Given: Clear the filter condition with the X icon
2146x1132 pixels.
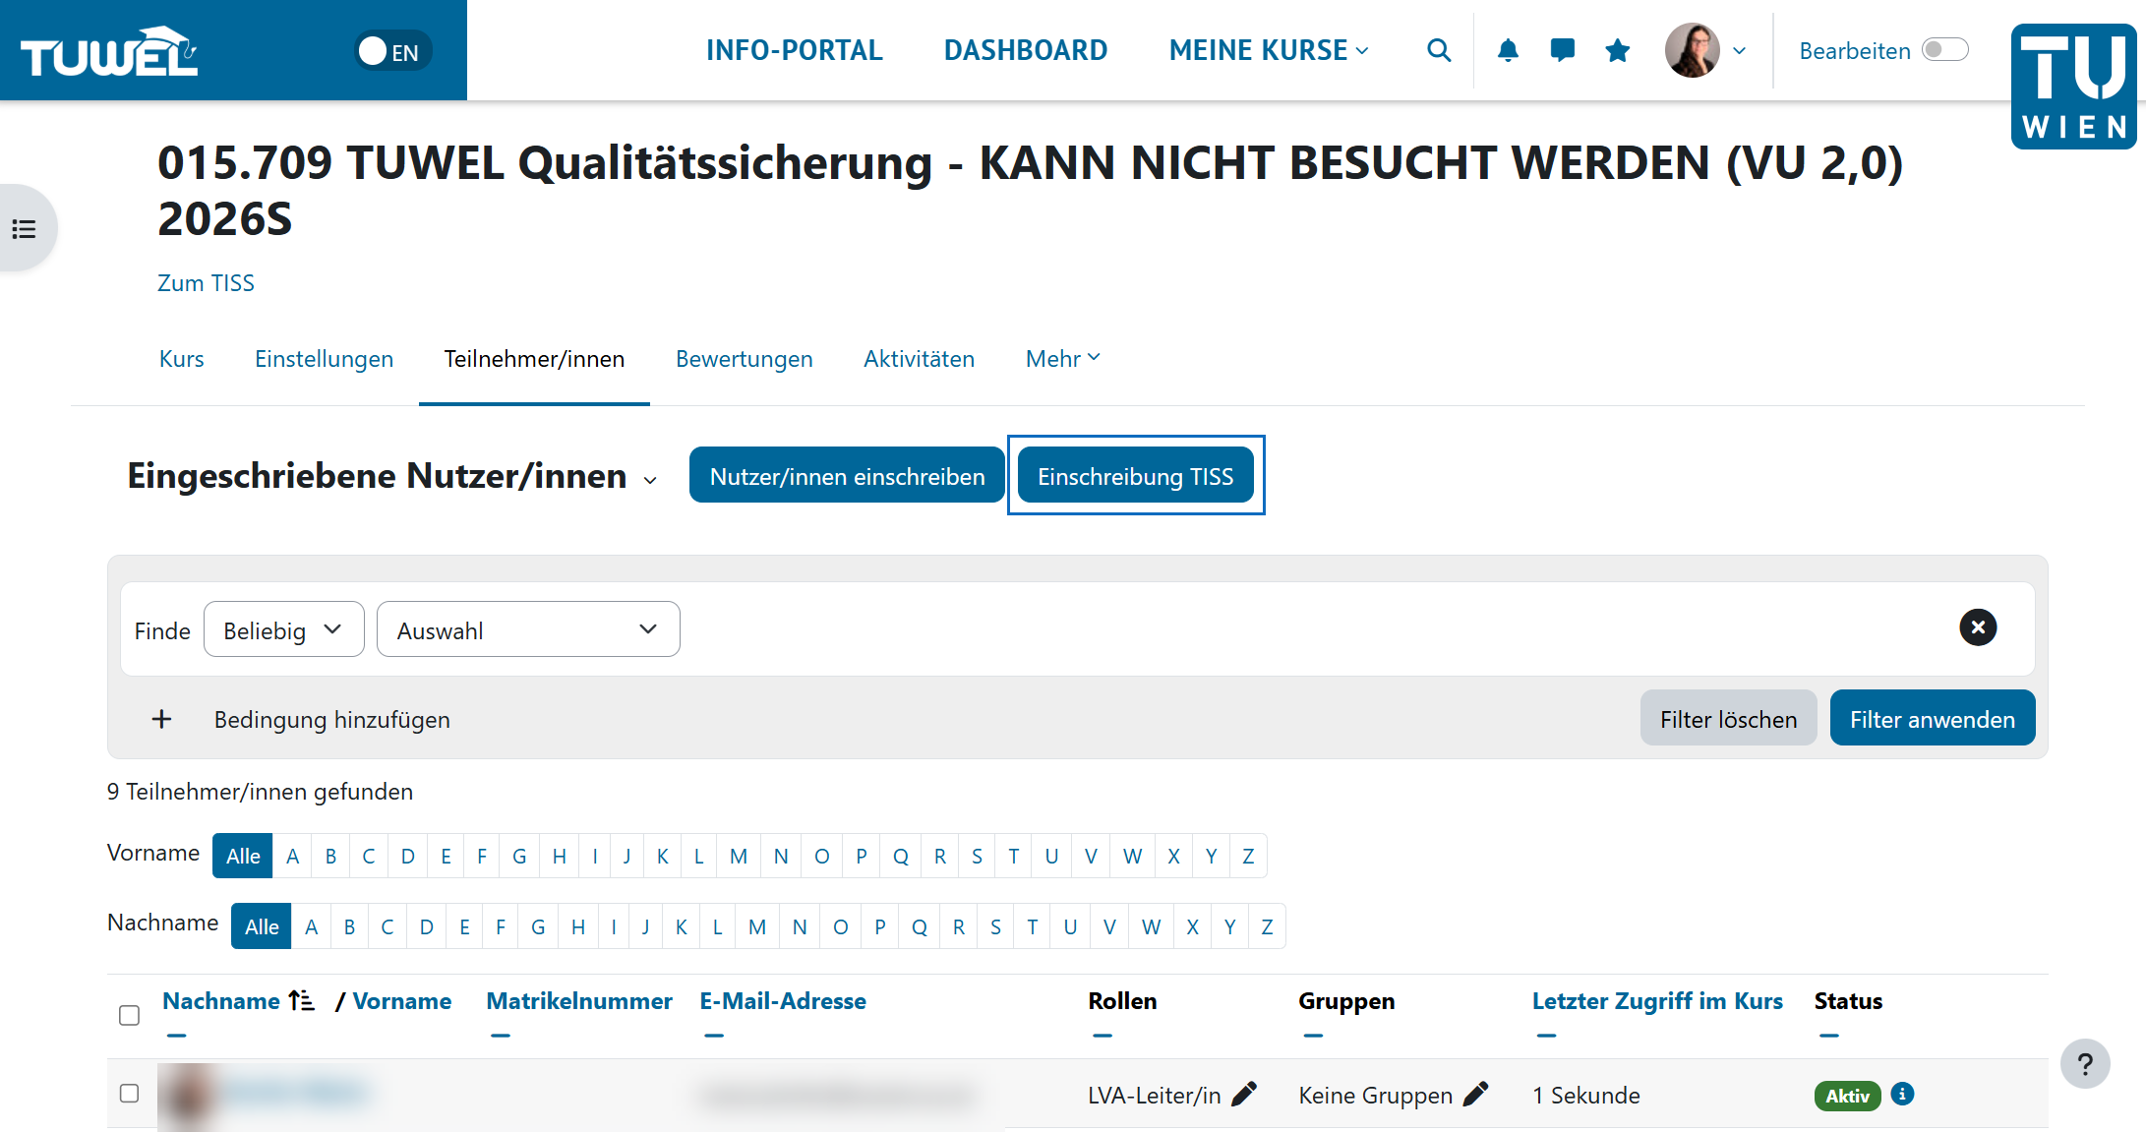Looking at the screenshot, I should click(1978, 627).
